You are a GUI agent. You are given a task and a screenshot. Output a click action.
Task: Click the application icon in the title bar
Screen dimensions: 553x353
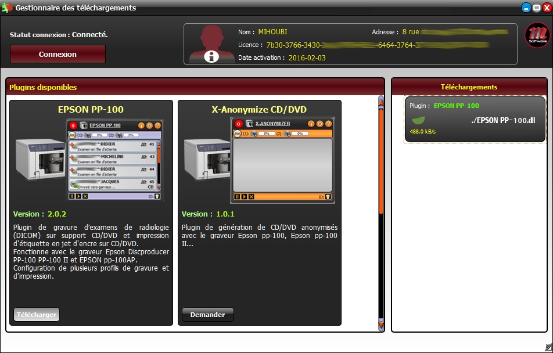[7, 8]
